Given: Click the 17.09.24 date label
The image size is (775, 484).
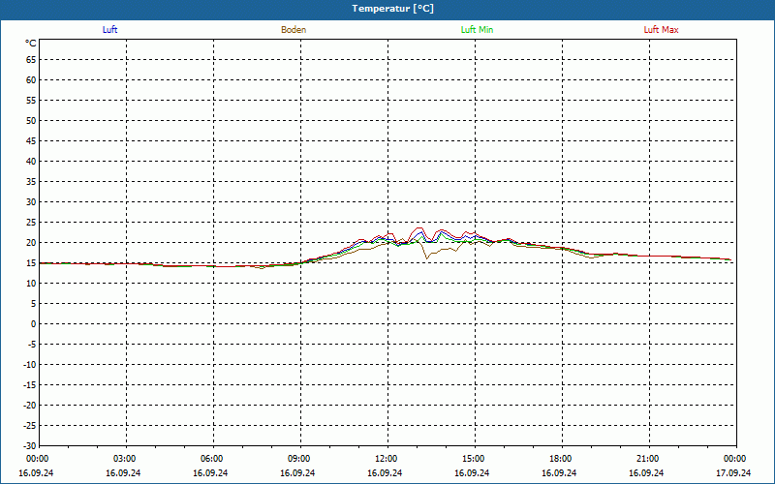Looking at the screenshot, I should tap(733, 472).
